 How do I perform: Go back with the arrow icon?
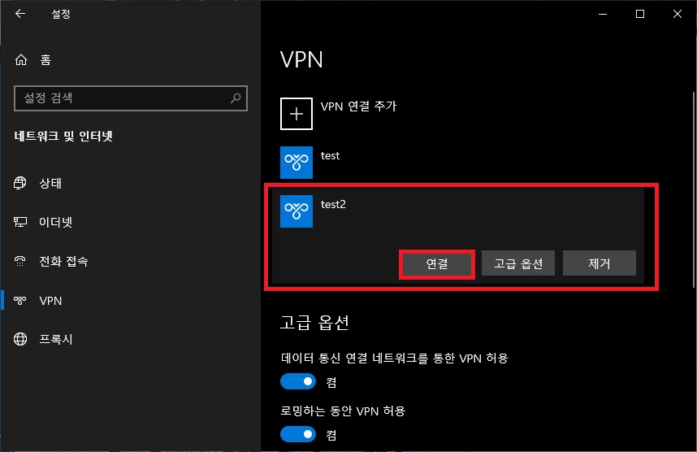[x=20, y=14]
